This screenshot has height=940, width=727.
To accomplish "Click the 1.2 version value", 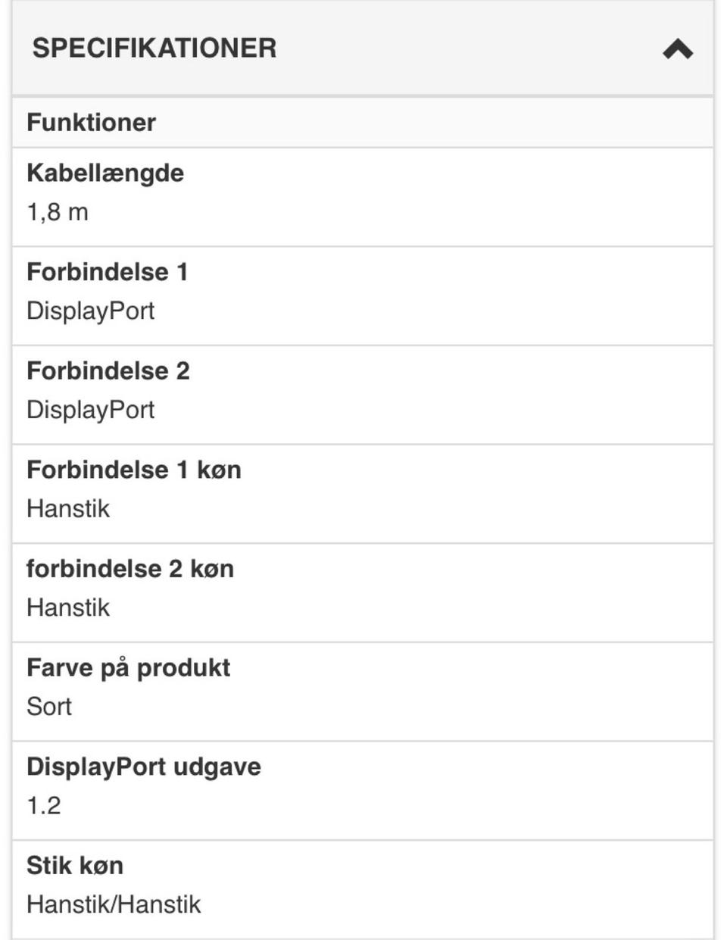I will (x=44, y=806).
